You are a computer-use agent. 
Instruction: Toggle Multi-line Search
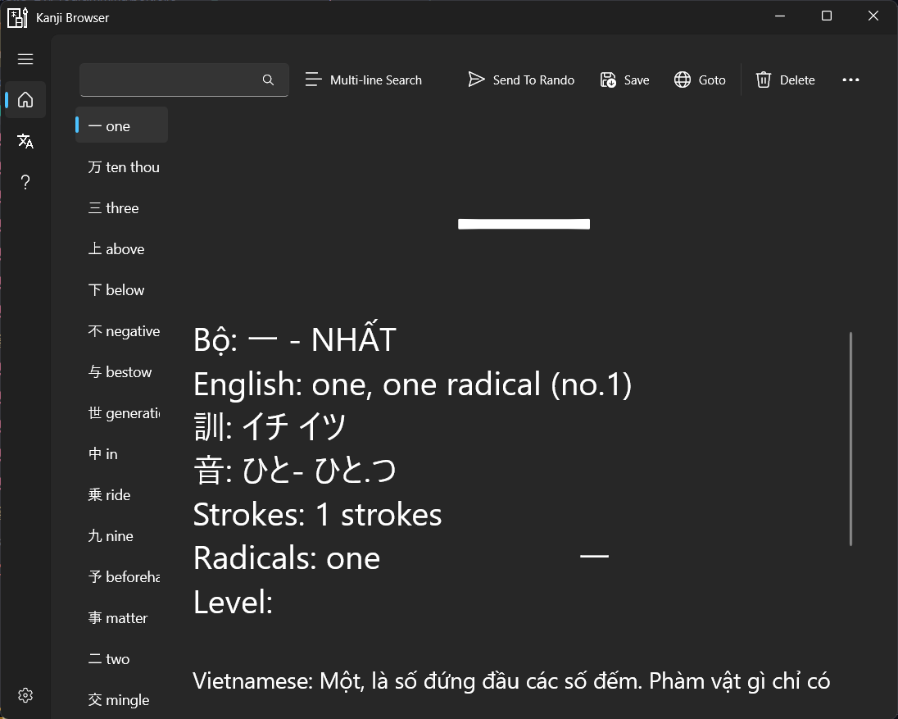[364, 80]
